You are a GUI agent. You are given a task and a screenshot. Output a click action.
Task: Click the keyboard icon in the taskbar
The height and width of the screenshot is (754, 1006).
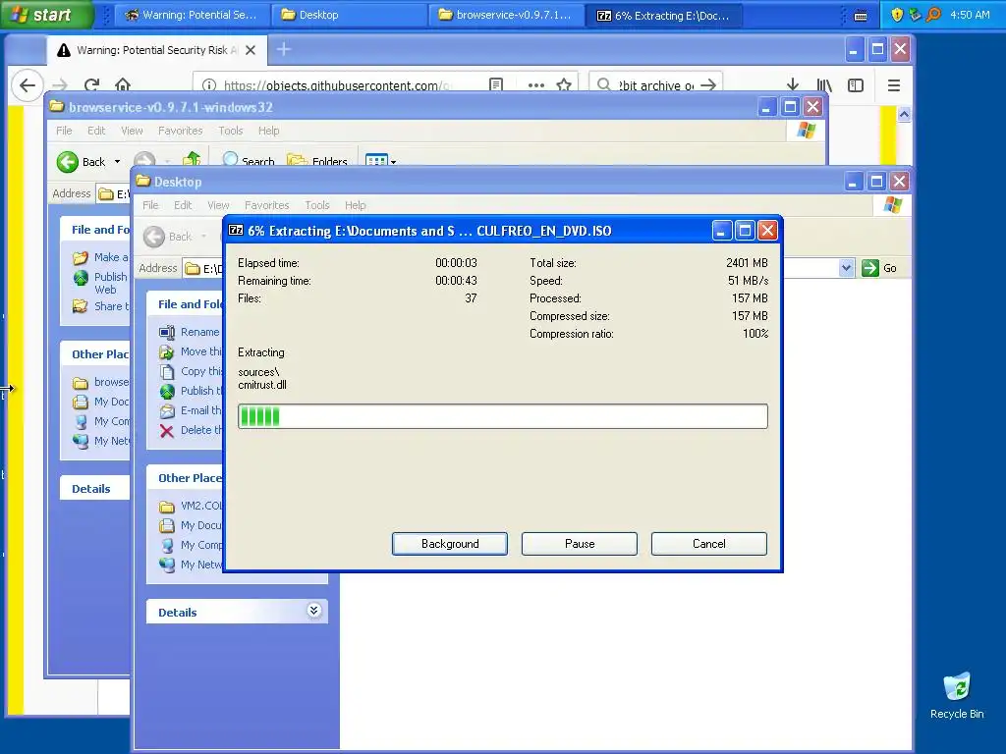pos(861,16)
